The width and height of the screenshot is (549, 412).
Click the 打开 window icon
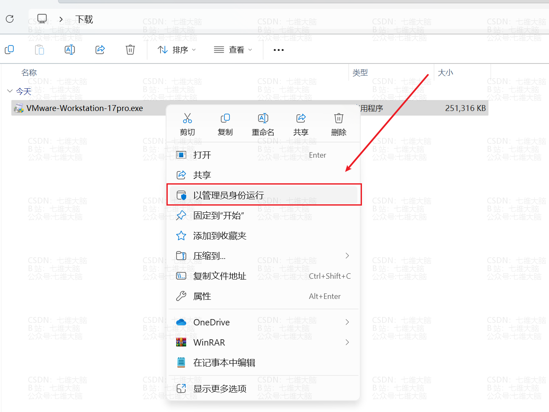[x=181, y=155]
